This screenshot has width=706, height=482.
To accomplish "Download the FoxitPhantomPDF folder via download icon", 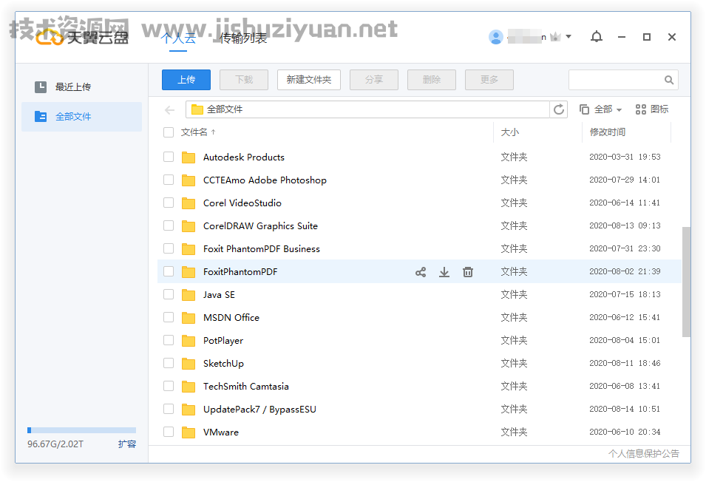I will [x=444, y=272].
